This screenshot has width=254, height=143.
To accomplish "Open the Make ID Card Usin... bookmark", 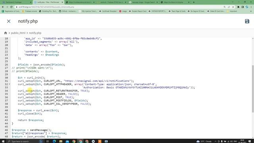I will coord(216,11).
